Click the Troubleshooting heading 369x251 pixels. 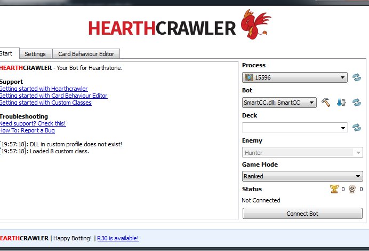tap(24, 116)
